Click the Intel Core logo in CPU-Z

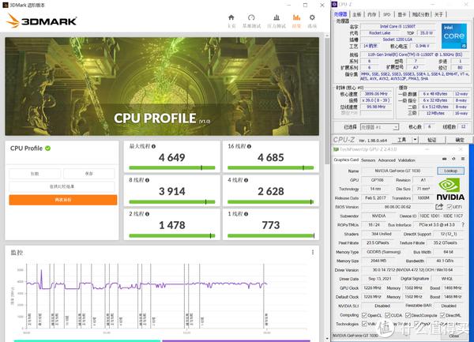click(x=453, y=36)
